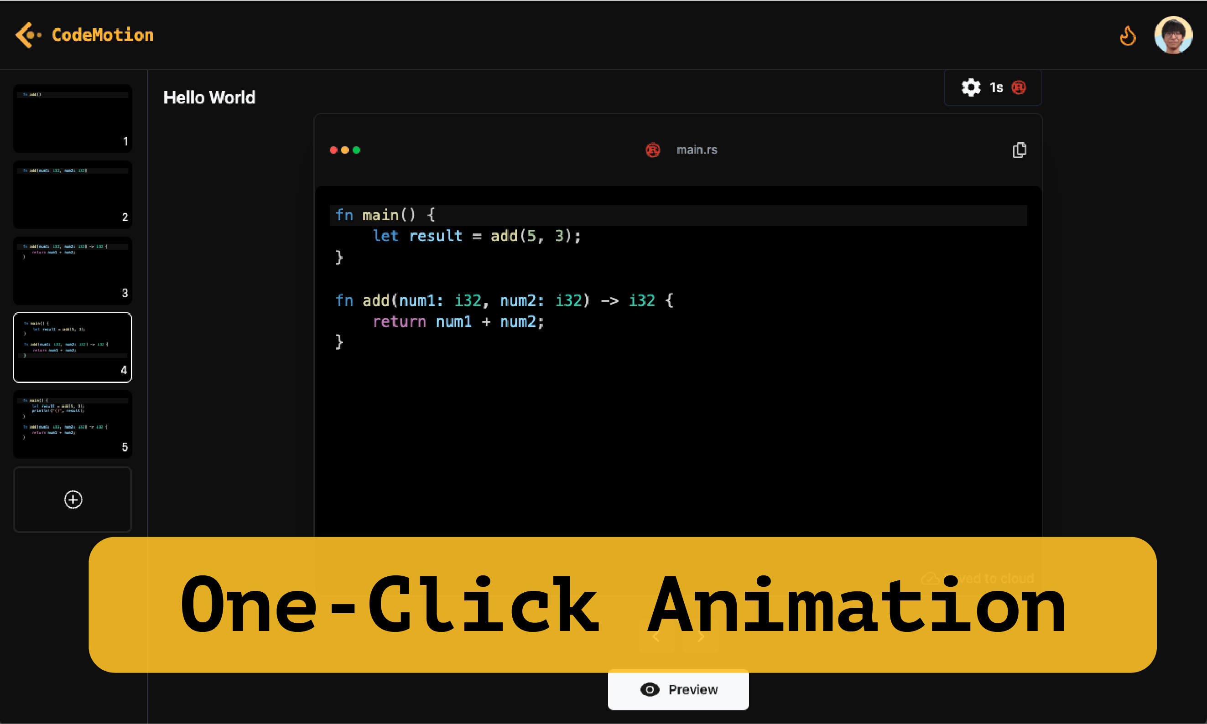Click the Preview button
1207x724 pixels.
coord(678,689)
